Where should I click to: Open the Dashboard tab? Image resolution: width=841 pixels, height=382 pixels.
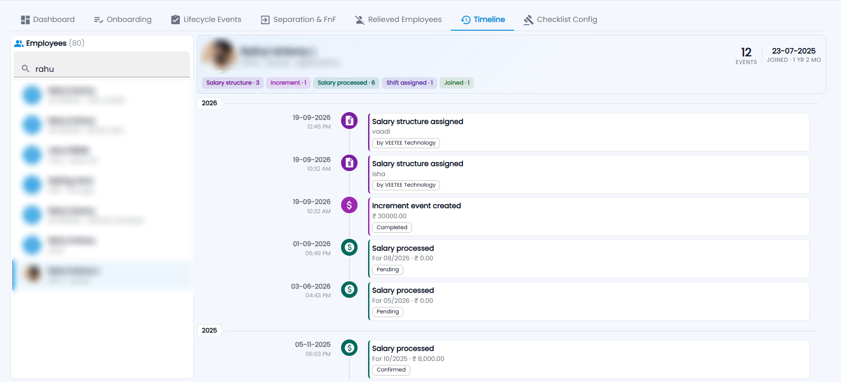click(x=48, y=20)
